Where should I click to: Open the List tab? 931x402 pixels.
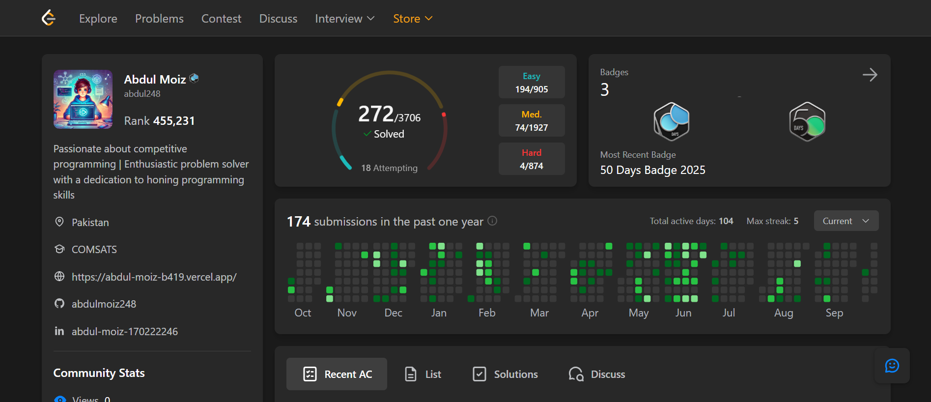423,374
